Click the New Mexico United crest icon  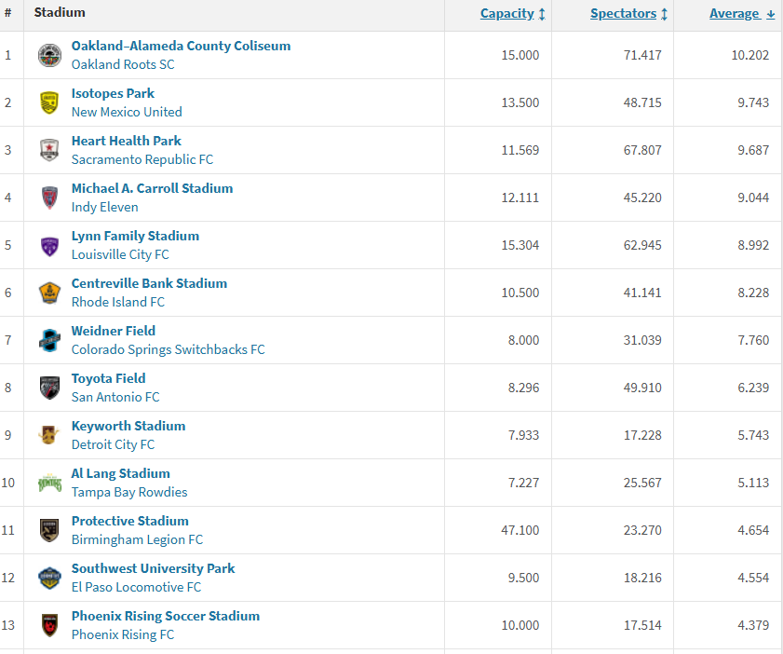click(49, 102)
